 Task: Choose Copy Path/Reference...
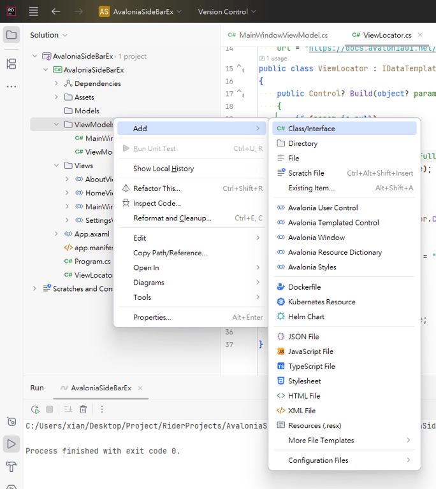tap(191, 253)
